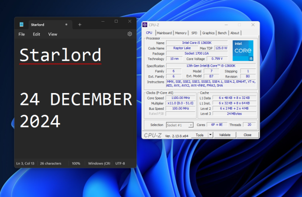Click the 26 characters count in status bar

click(51, 164)
